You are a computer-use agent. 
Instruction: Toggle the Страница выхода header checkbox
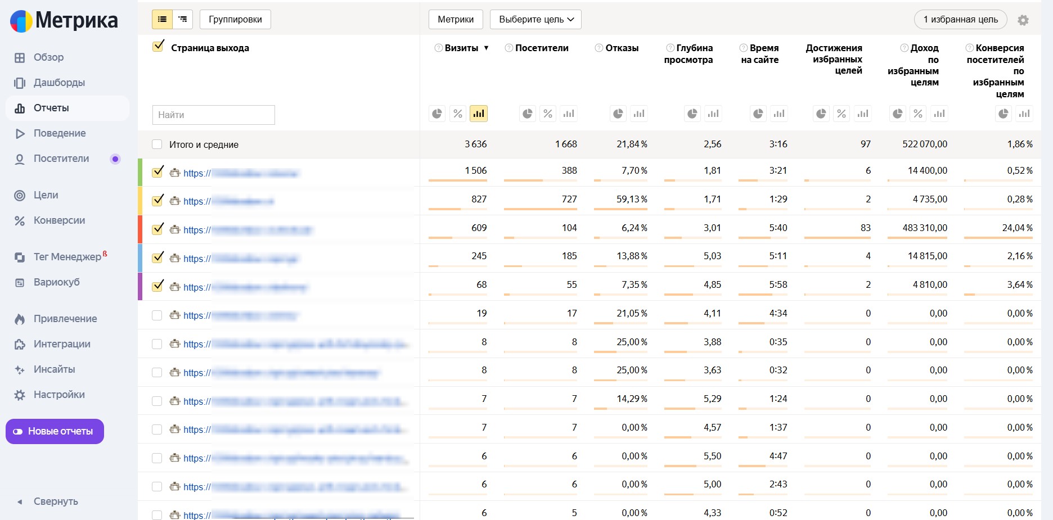[158, 46]
